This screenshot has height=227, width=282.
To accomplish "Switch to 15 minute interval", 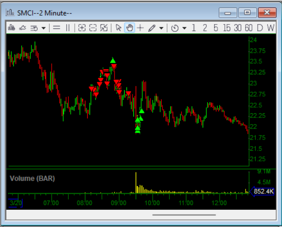I will [x=227, y=28].
